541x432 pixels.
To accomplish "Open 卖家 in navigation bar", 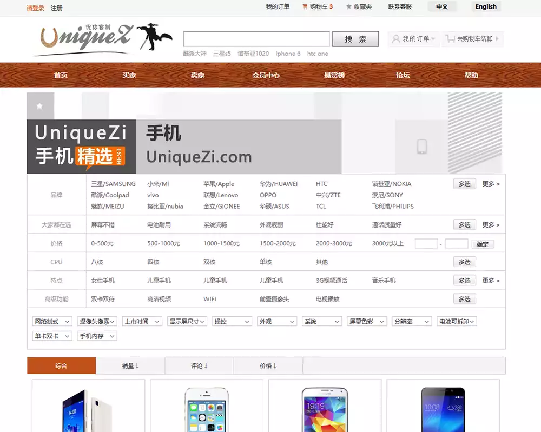I will pos(197,75).
